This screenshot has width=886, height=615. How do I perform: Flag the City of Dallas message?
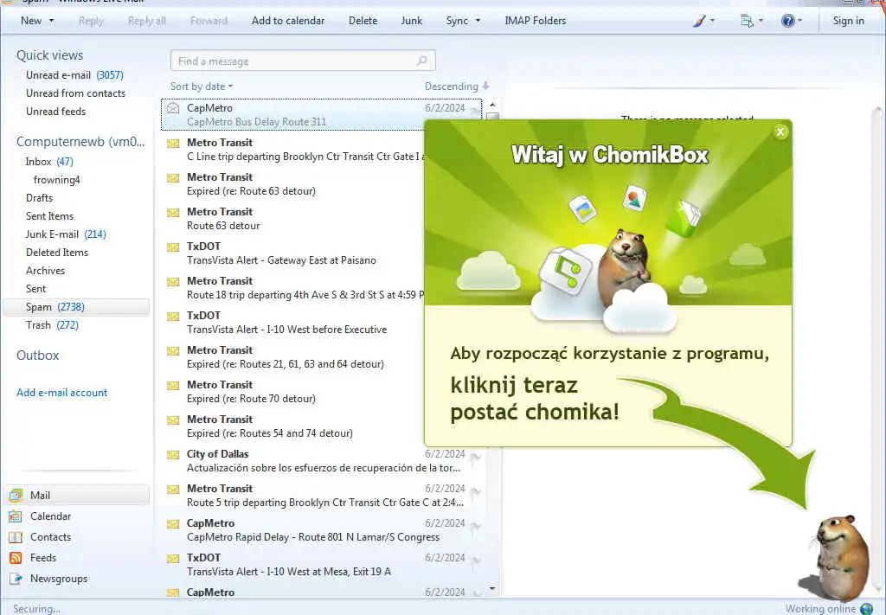click(476, 457)
